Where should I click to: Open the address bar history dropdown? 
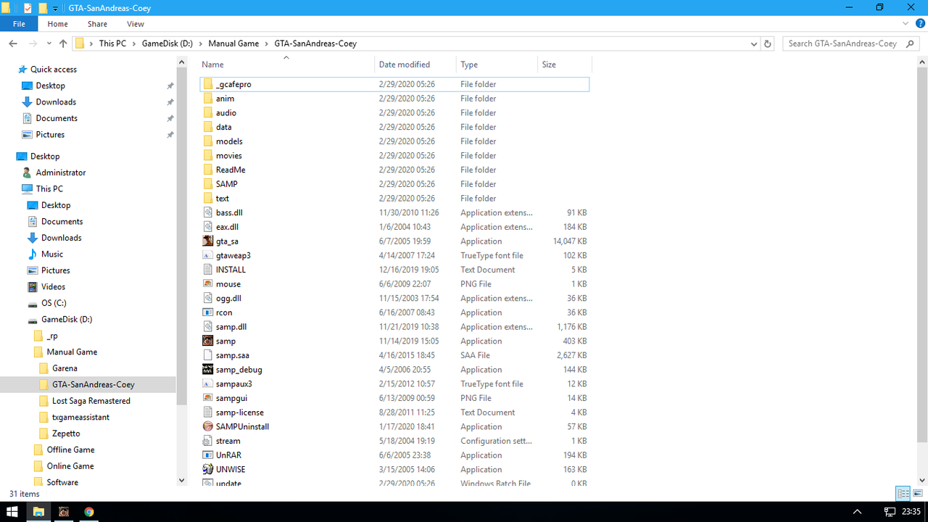coord(754,43)
